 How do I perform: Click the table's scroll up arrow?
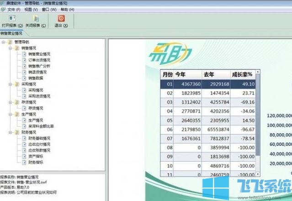[258, 72]
